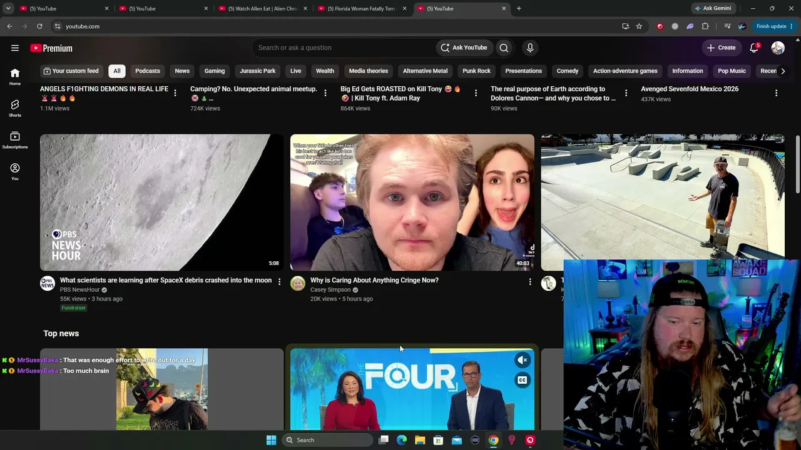
Task: Select the Live filter chip
Action: point(296,71)
